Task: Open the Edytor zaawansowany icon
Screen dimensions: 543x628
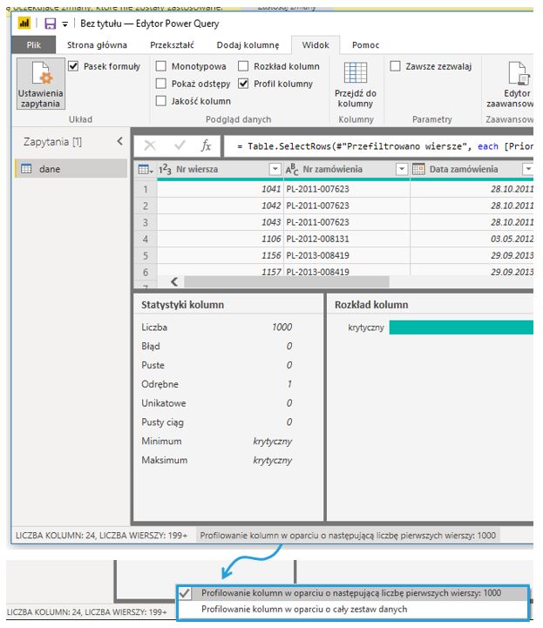Action: click(x=517, y=74)
